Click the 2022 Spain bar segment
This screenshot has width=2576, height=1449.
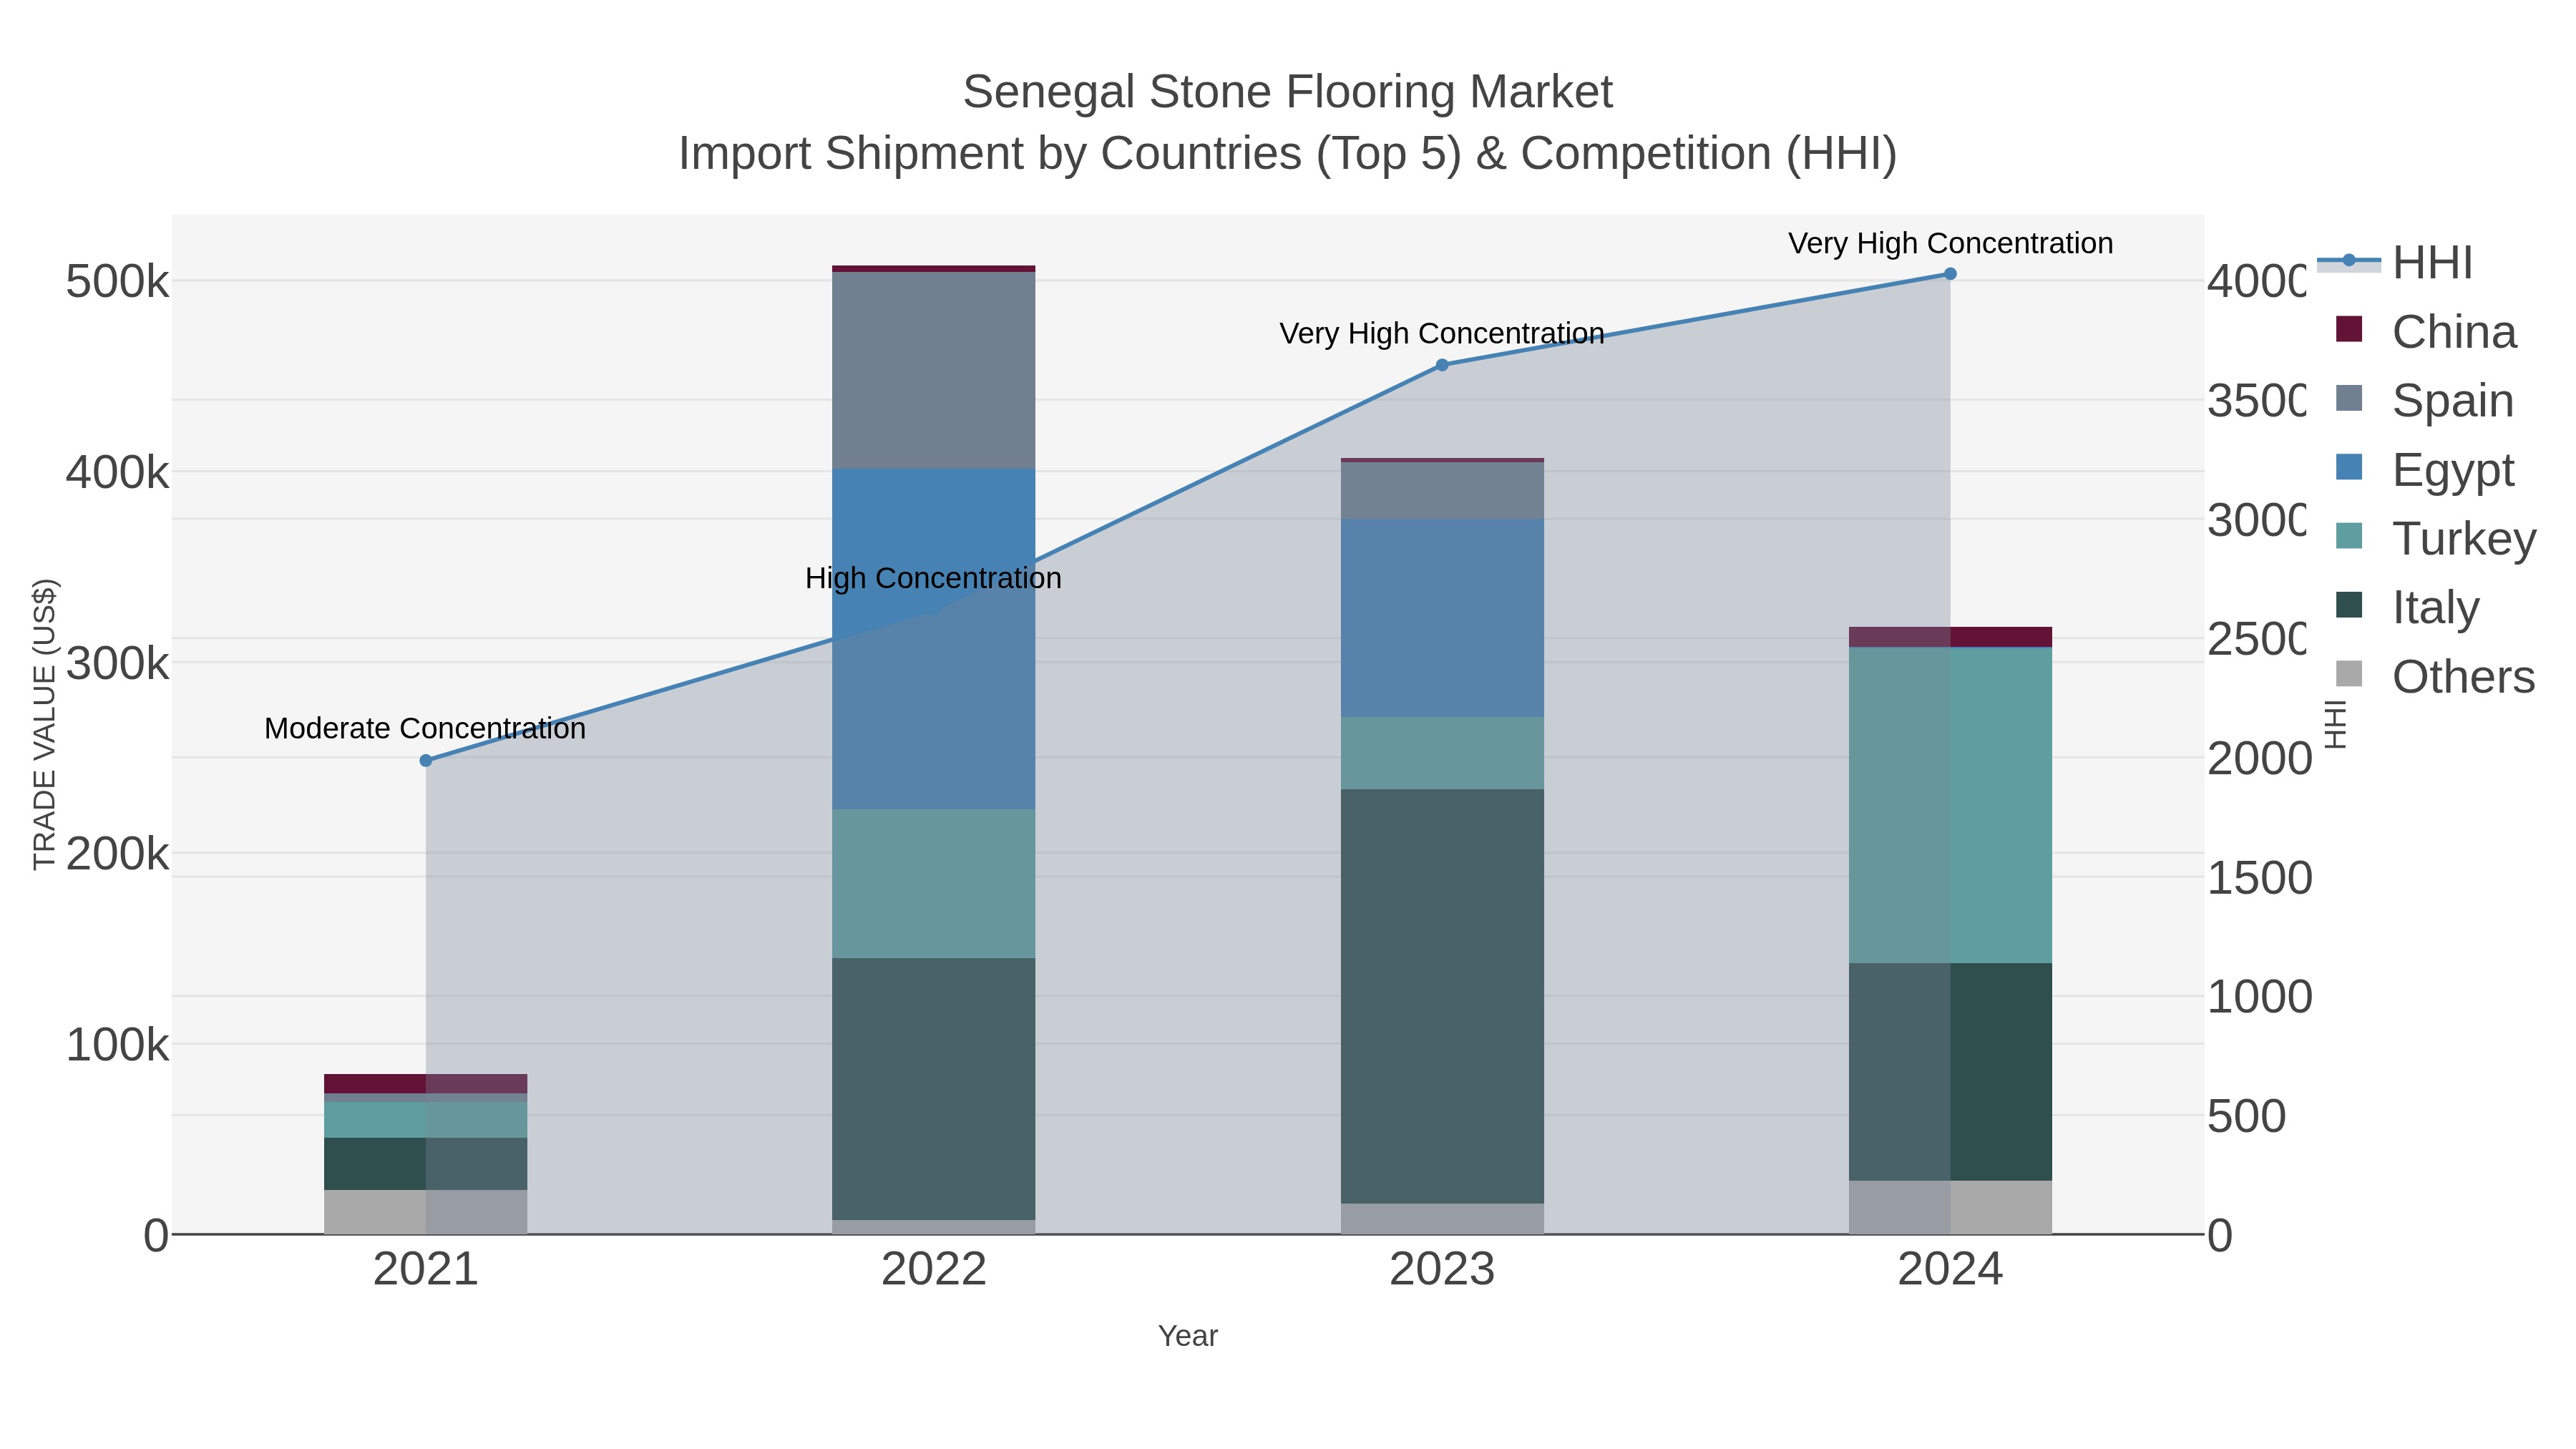point(934,370)
